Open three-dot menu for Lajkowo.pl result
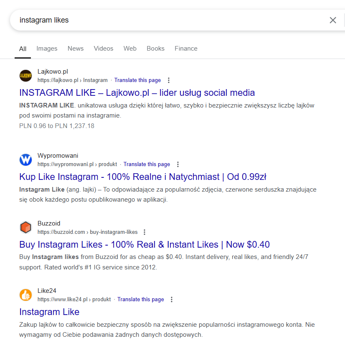This screenshot has width=345, height=351. click(x=169, y=80)
